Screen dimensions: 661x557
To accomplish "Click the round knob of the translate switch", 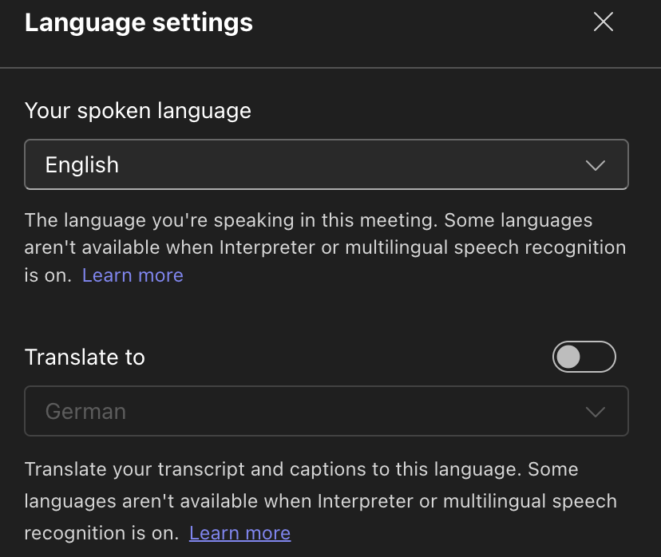I will tap(568, 357).
